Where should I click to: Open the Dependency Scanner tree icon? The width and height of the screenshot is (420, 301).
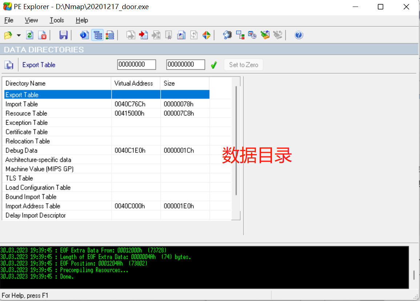[240, 35]
